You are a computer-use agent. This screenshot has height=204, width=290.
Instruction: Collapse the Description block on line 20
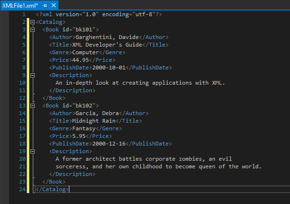point(32,151)
